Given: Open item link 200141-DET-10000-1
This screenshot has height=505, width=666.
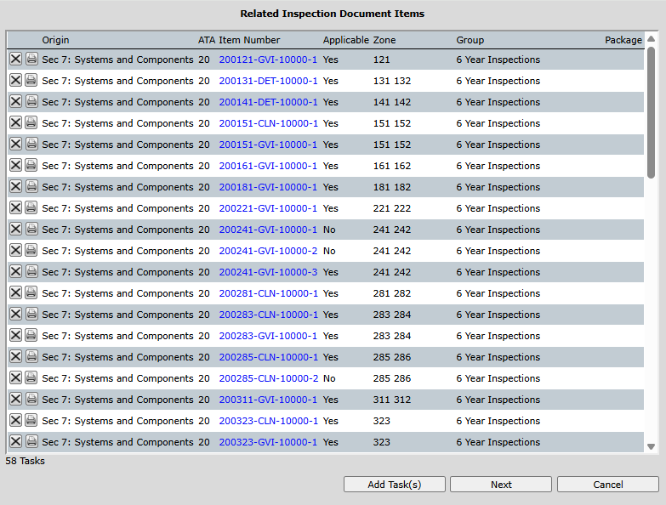Looking at the screenshot, I should pyautogui.click(x=268, y=102).
